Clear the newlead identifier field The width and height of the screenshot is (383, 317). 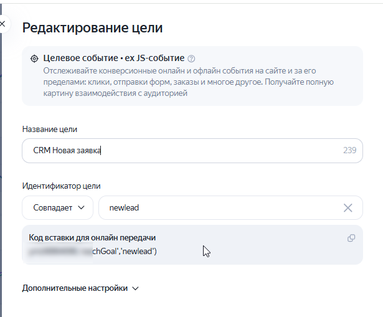coord(348,208)
